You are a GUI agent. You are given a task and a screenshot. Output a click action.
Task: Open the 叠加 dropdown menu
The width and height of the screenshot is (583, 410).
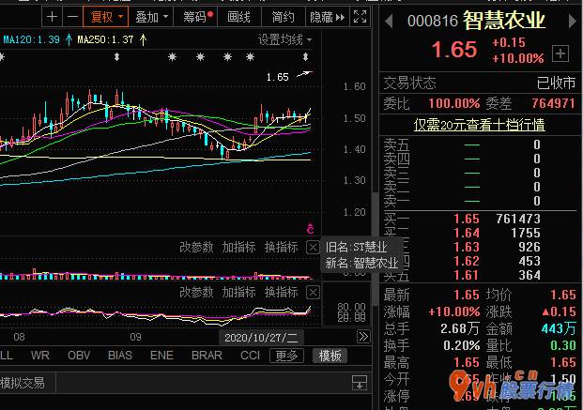(152, 17)
